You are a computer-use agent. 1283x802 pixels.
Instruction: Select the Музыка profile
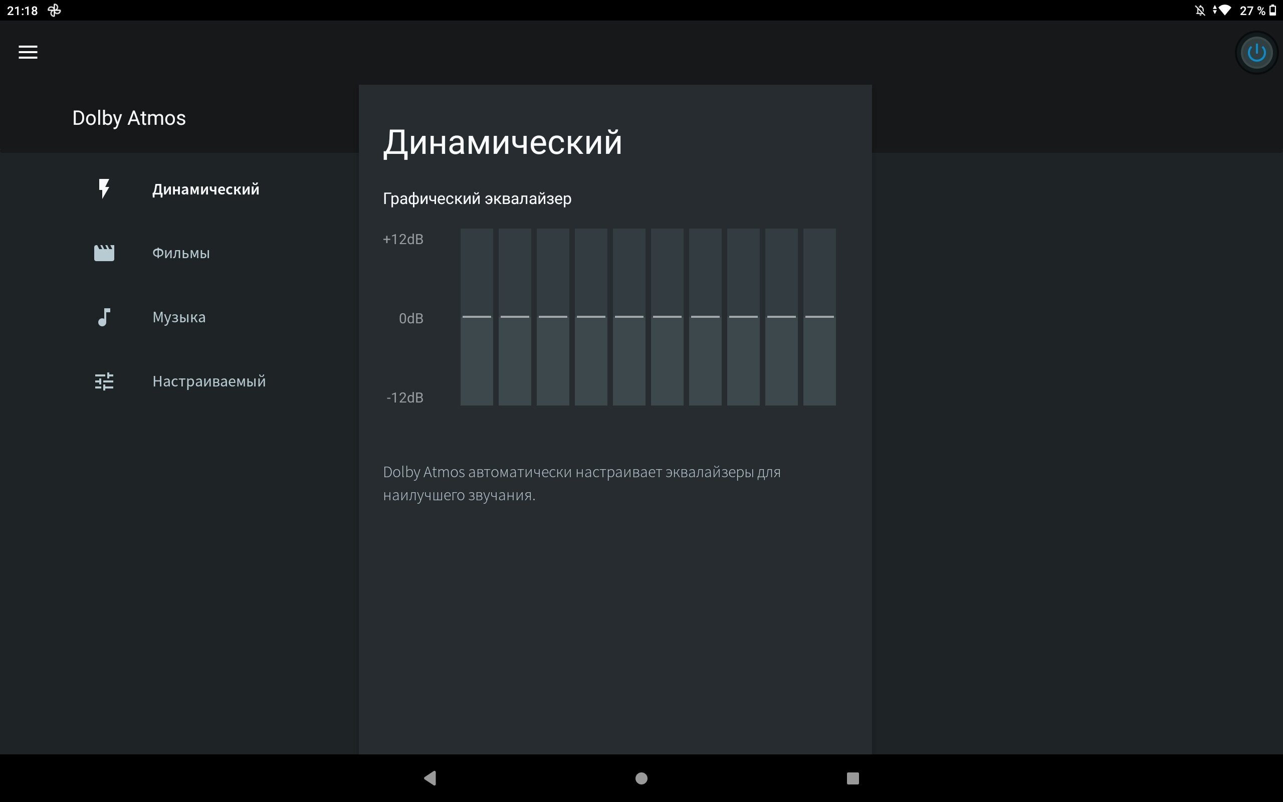tap(178, 317)
